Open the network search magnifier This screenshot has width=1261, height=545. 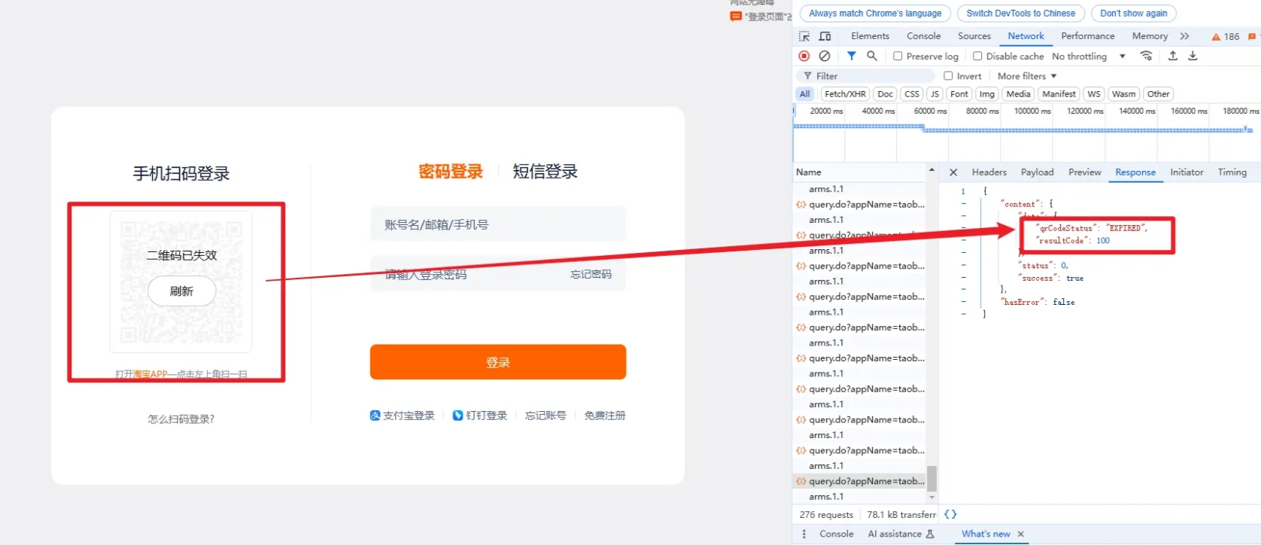pos(872,56)
